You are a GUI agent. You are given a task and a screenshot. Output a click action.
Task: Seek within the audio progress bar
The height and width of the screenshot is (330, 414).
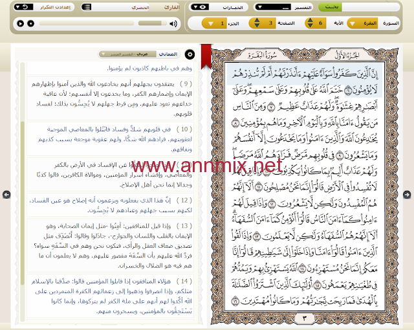point(86,23)
